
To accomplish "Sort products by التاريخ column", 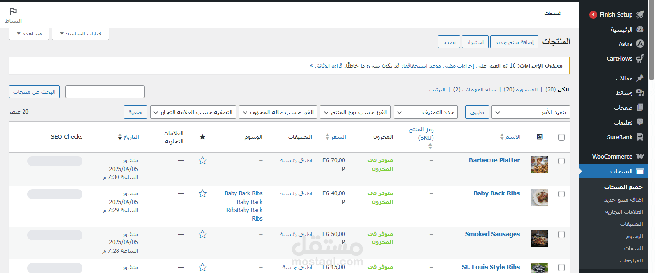I will coord(128,137).
